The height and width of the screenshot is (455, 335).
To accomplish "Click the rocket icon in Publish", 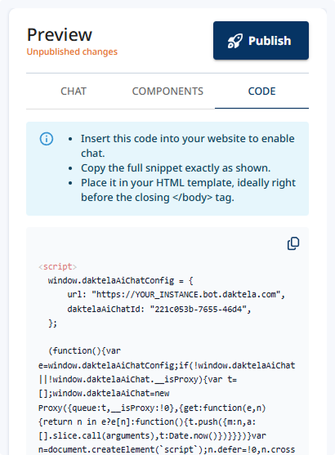I will pos(234,41).
